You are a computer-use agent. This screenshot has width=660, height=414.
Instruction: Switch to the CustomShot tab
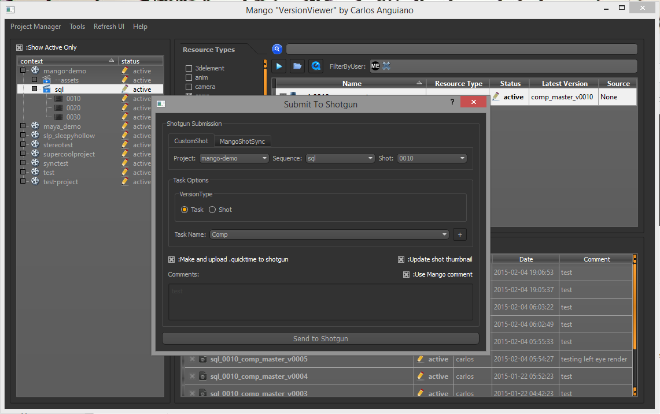(x=191, y=141)
